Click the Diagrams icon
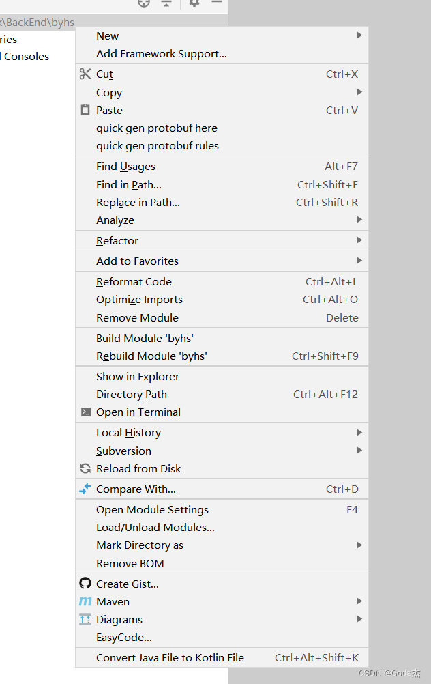 85,619
